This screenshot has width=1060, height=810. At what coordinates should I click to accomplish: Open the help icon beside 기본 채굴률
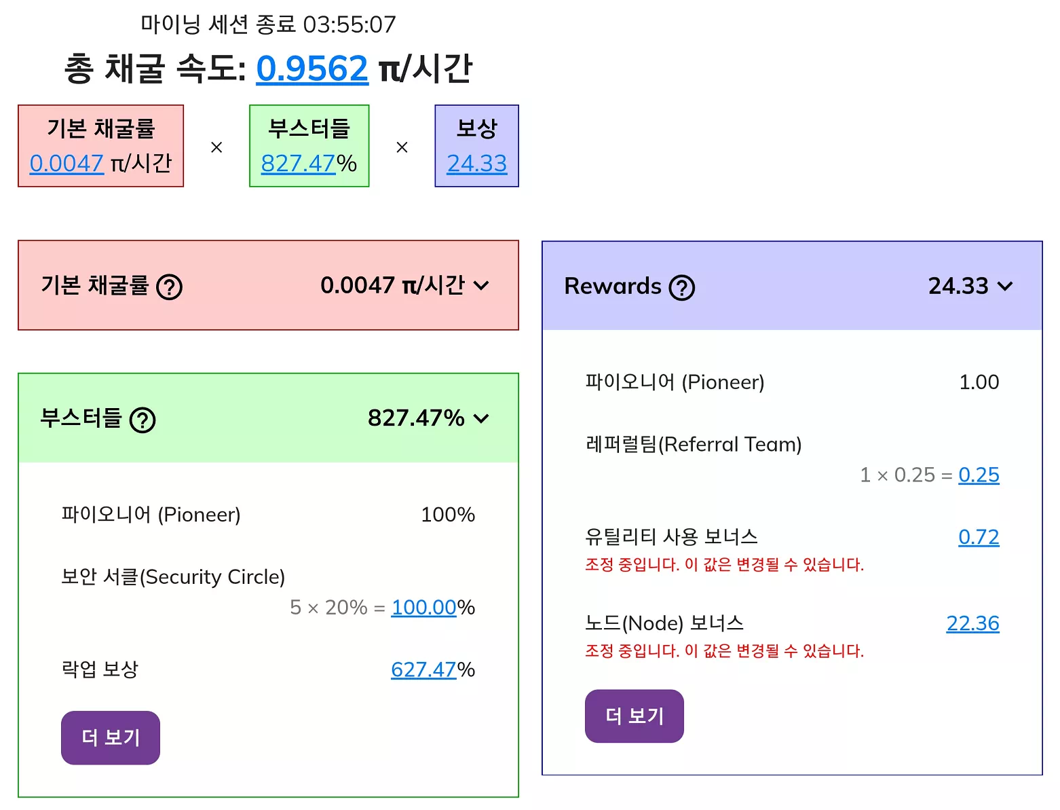pos(168,286)
